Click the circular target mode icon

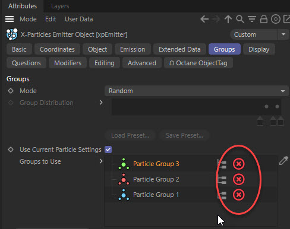276,19
